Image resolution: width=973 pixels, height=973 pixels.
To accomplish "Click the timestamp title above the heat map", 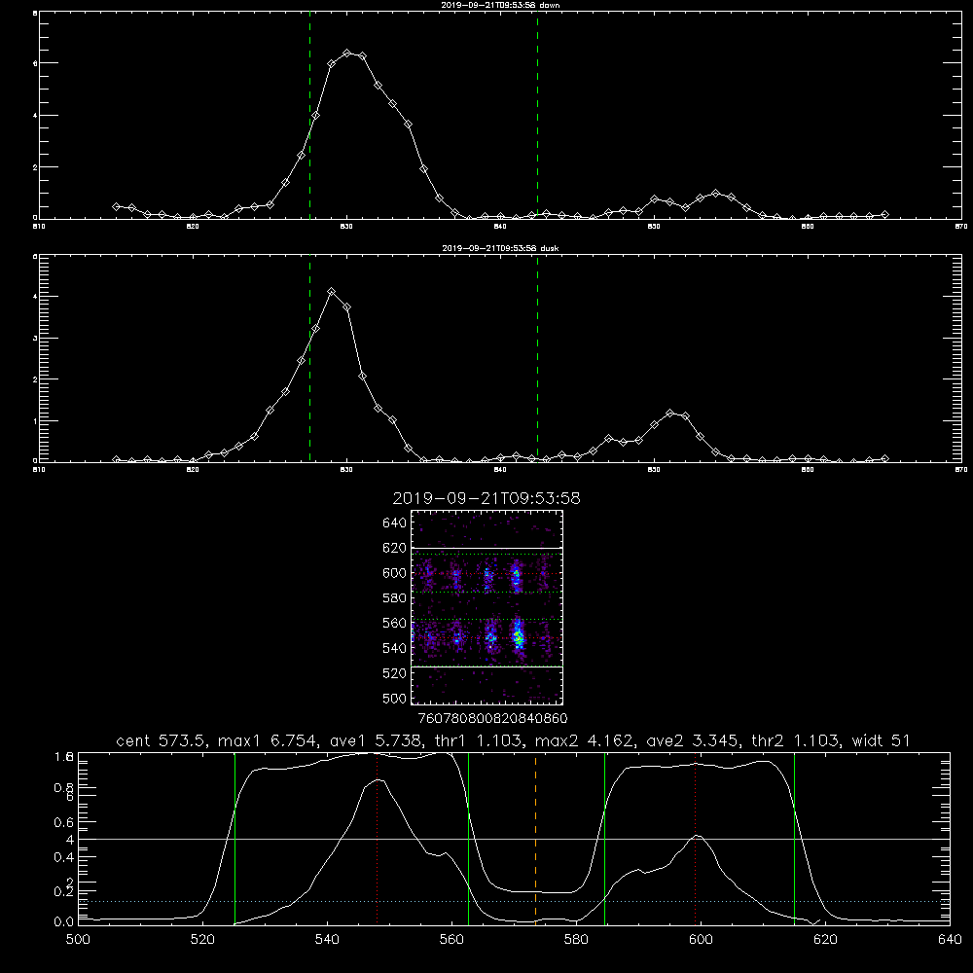I will coord(486,498).
